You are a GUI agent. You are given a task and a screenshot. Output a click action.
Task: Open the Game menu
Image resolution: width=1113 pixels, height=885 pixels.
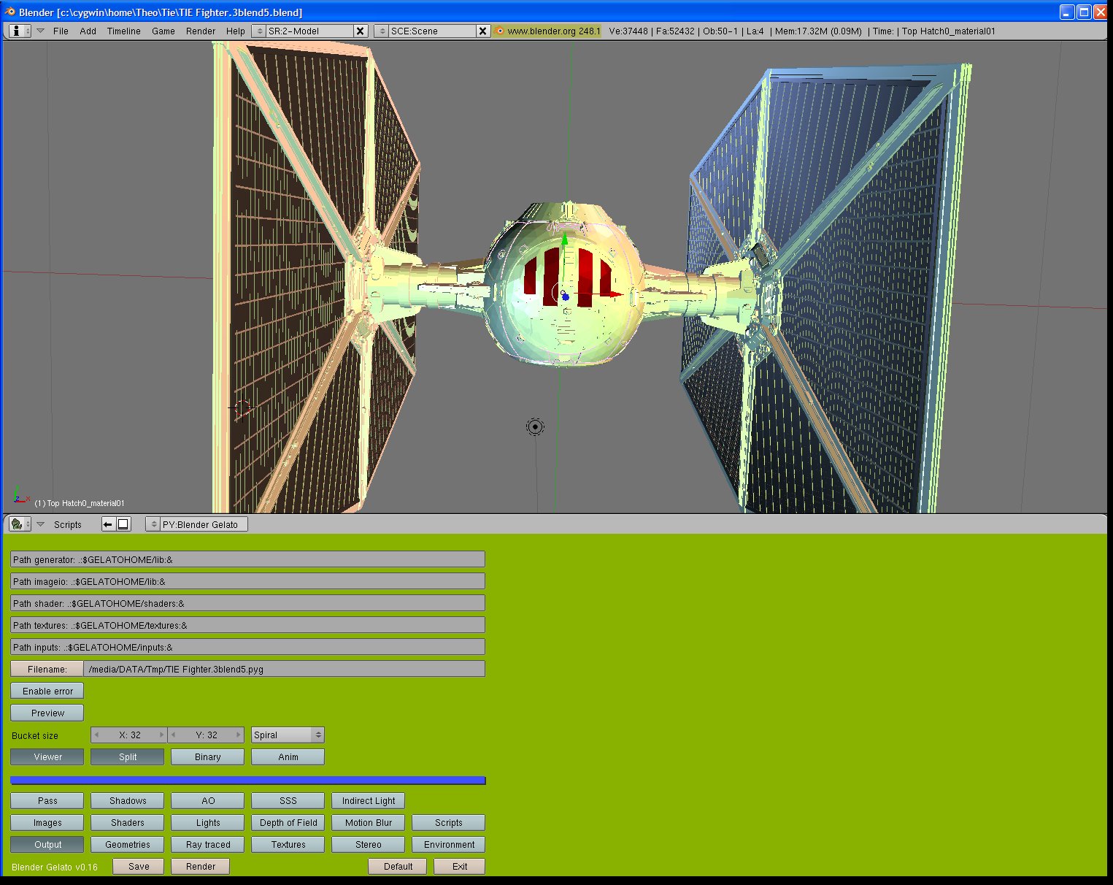163,31
